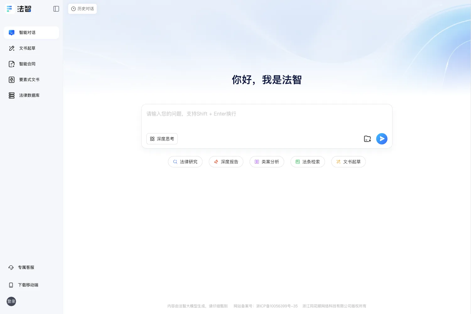Open 历史对话 history button
This screenshot has width=471, height=314.
point(82,9)
